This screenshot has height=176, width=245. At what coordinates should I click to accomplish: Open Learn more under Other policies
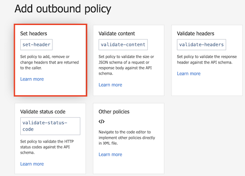click(110, 154)
